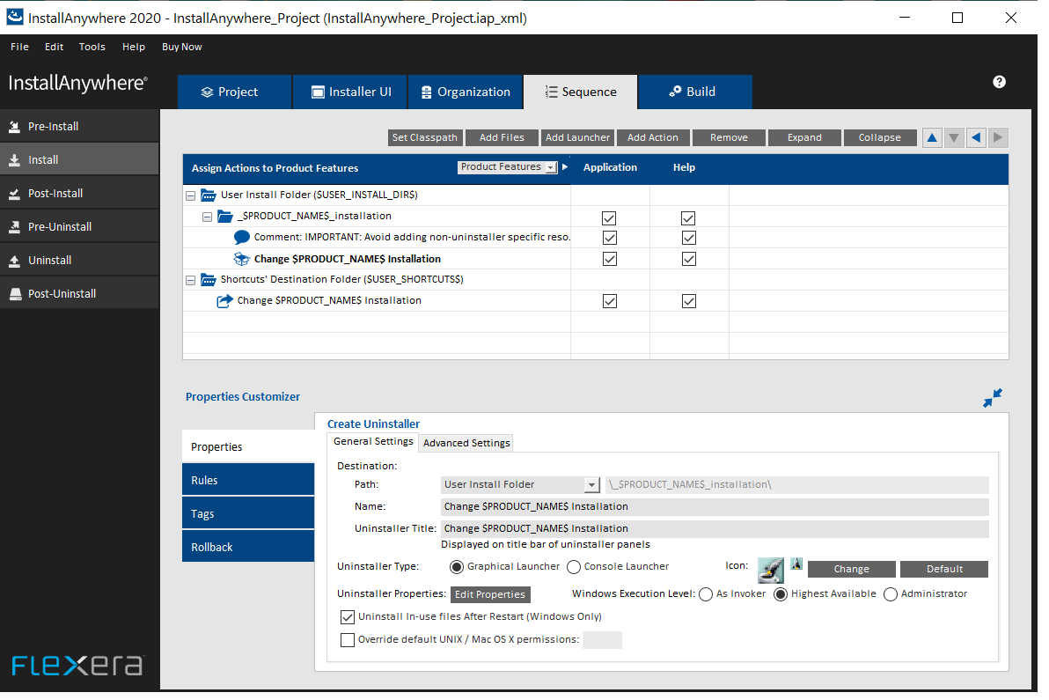Click the Edit Properties button

pos(489,594)
